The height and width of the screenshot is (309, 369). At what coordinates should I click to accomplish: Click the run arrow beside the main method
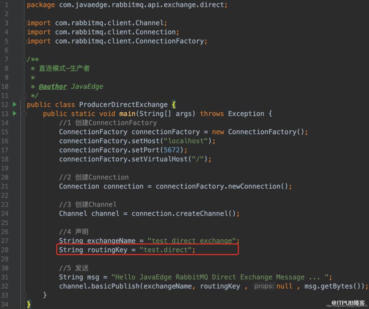[15, 114]
